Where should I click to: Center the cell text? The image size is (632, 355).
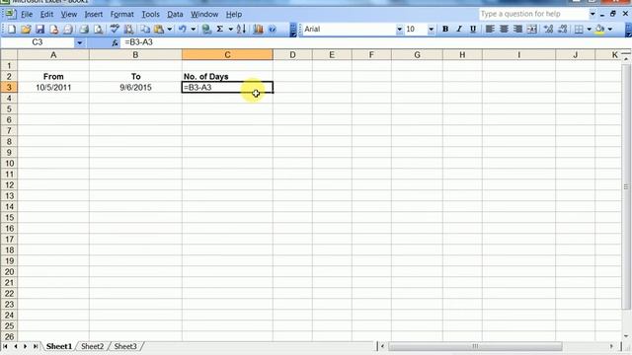(x=504, y=29)
